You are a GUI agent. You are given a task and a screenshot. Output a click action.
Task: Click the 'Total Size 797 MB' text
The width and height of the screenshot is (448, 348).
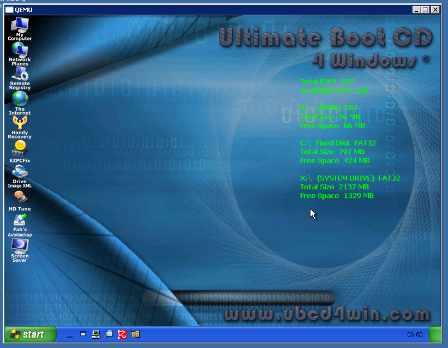pos(332,152)
